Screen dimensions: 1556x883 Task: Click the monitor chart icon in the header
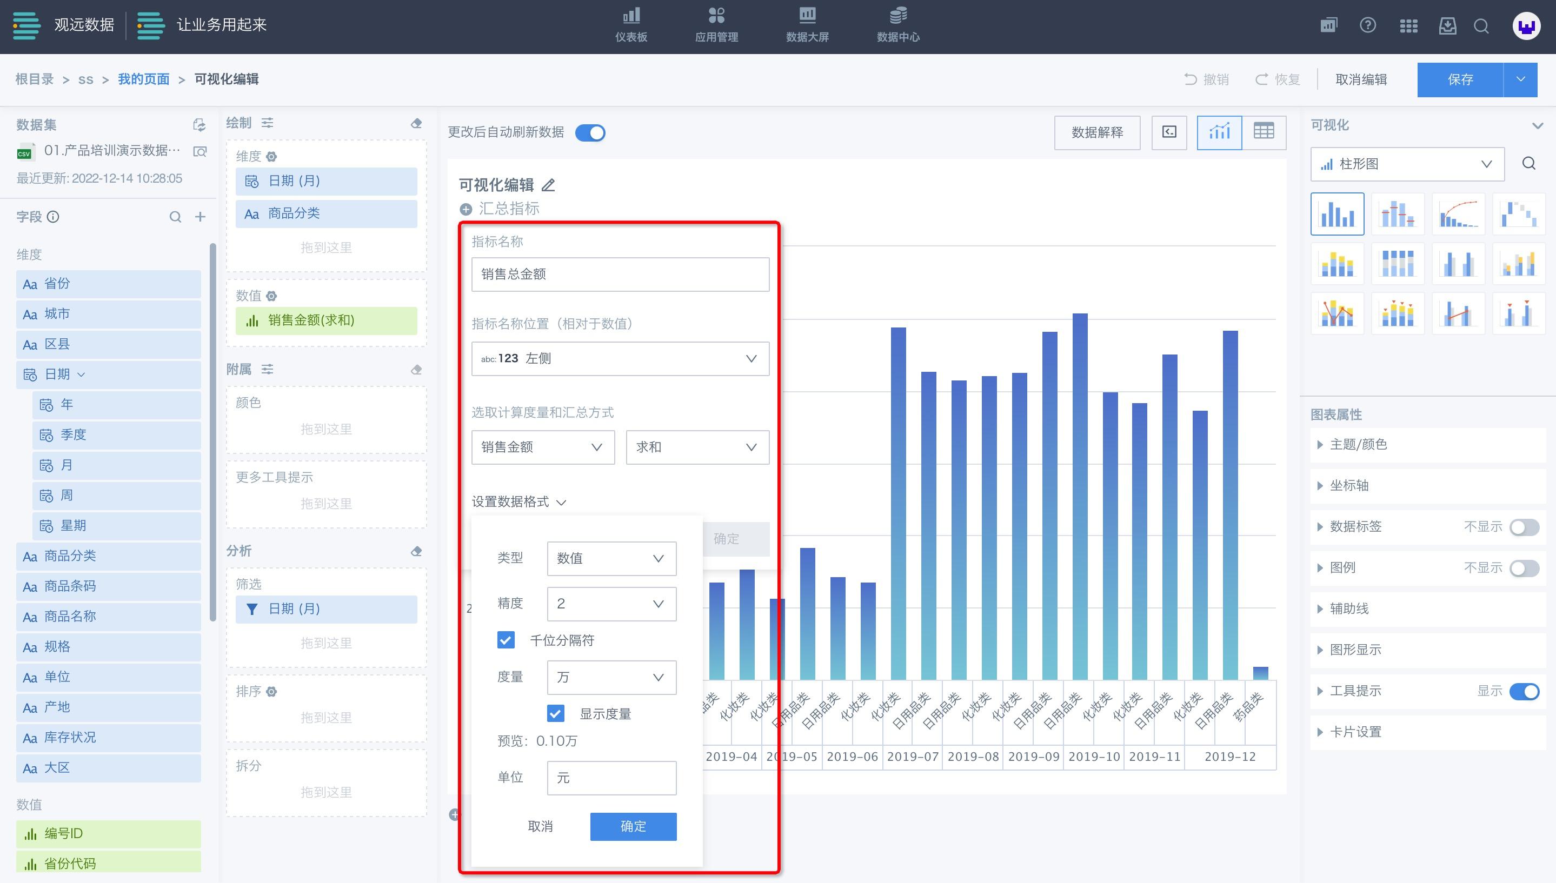coord(1328,25)
